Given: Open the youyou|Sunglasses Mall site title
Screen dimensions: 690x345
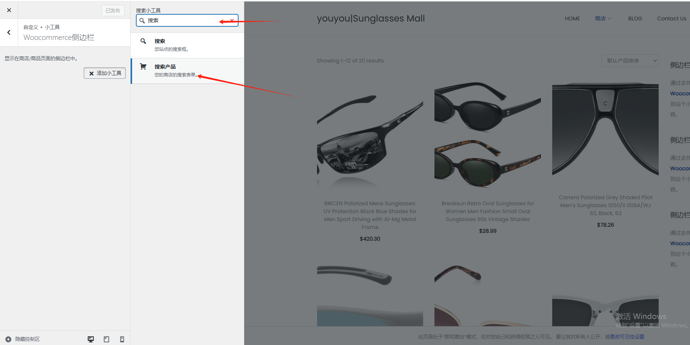Looking at the screenshot, I should pos(371,18).
